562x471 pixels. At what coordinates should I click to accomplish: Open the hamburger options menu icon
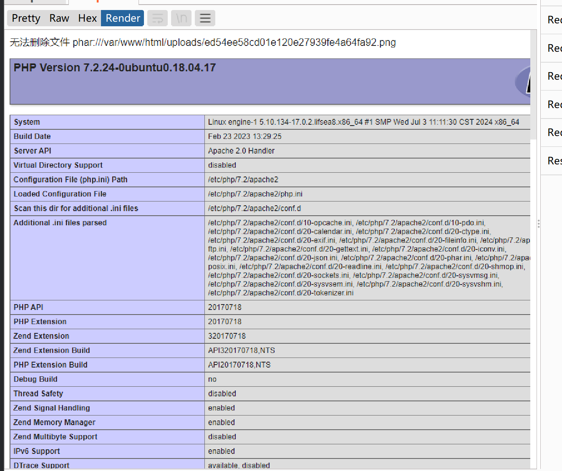point(205,18)
